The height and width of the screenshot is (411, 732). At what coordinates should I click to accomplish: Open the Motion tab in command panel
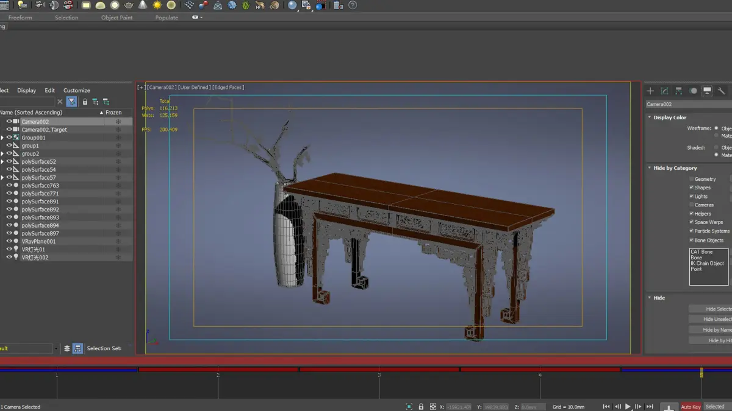(x=693, y=91)
